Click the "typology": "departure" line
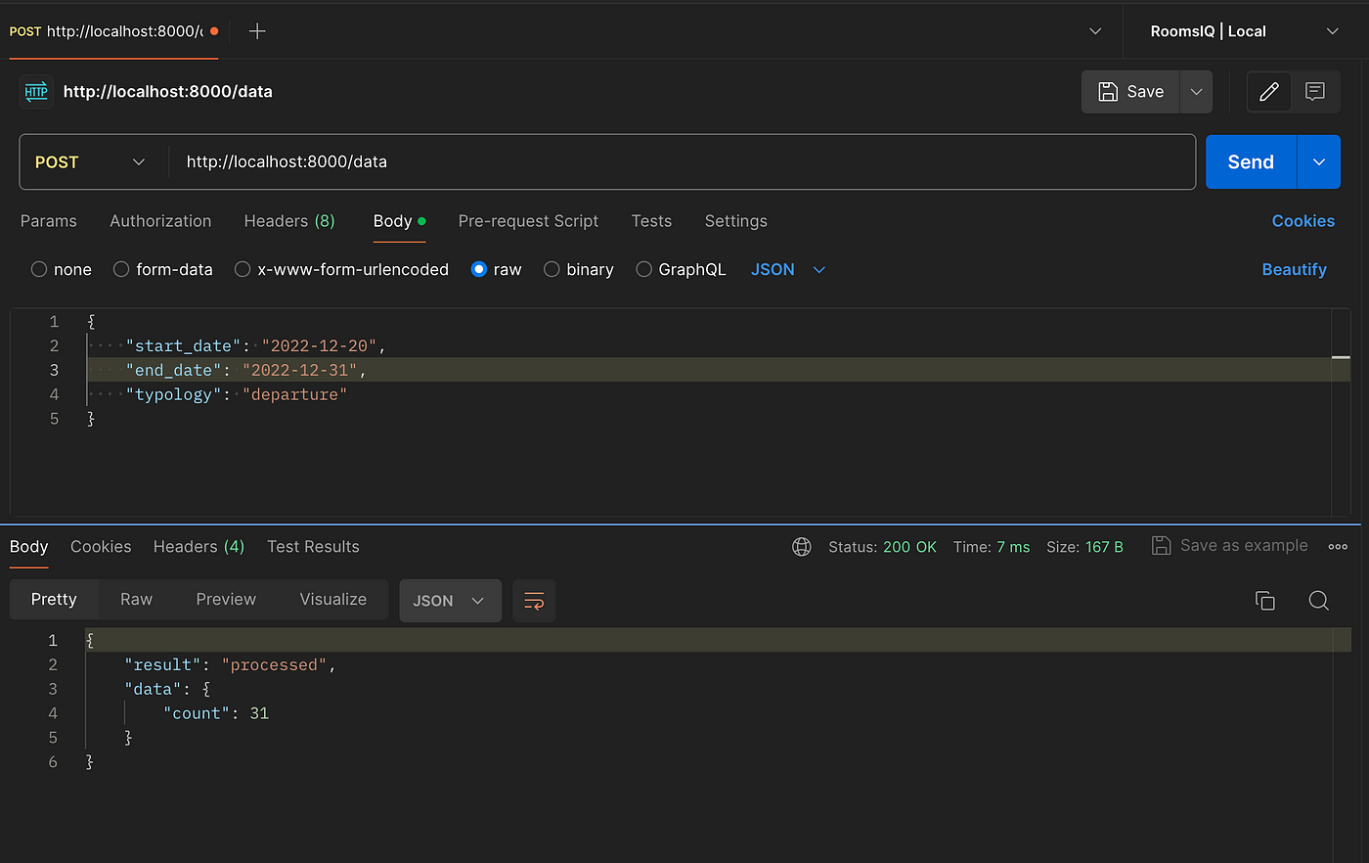 pos(237,395)
